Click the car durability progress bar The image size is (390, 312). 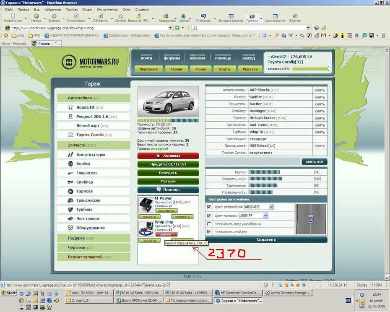[168, 120]
